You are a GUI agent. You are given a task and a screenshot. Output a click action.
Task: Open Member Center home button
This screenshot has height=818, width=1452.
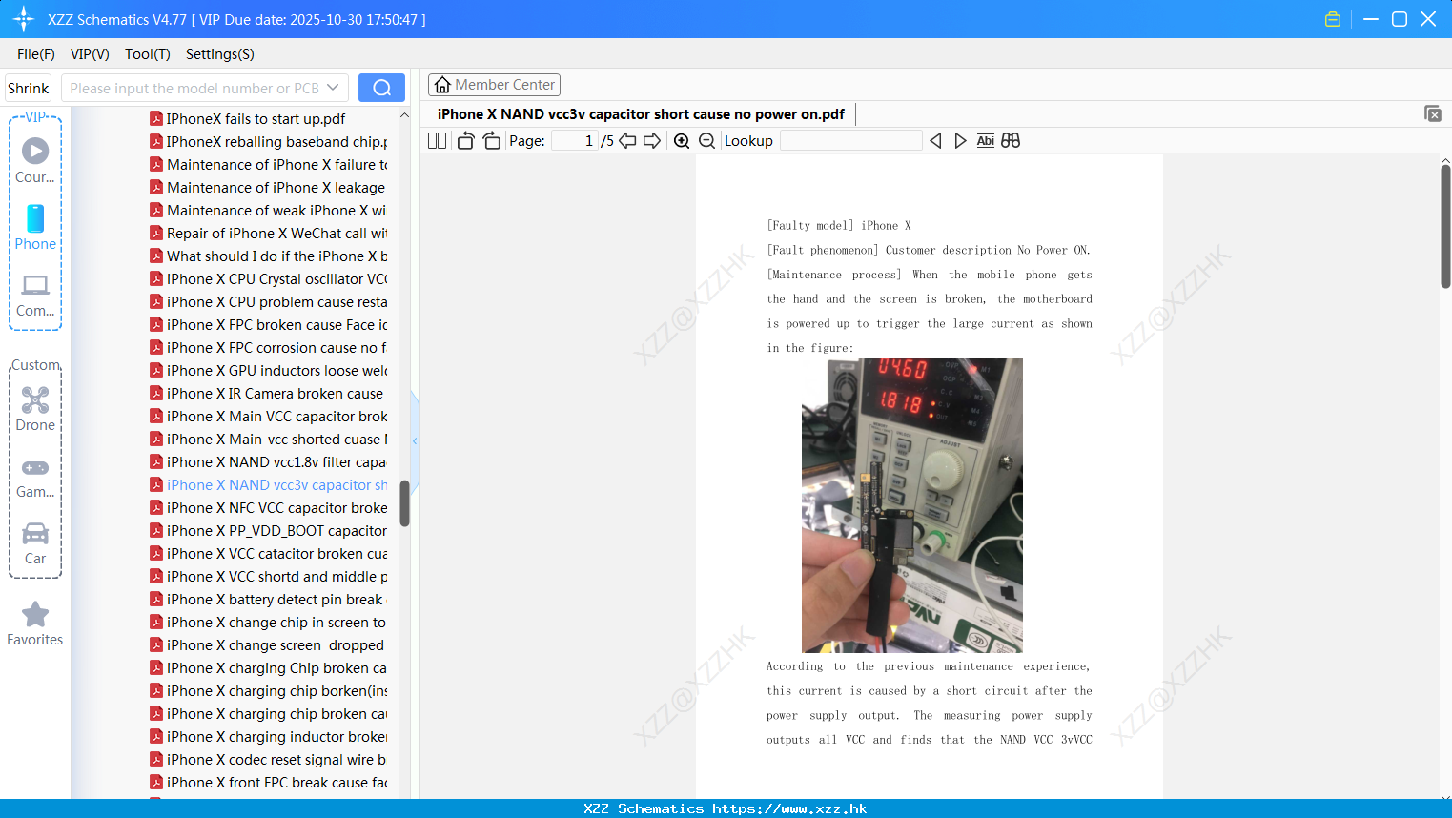[494, 85]
